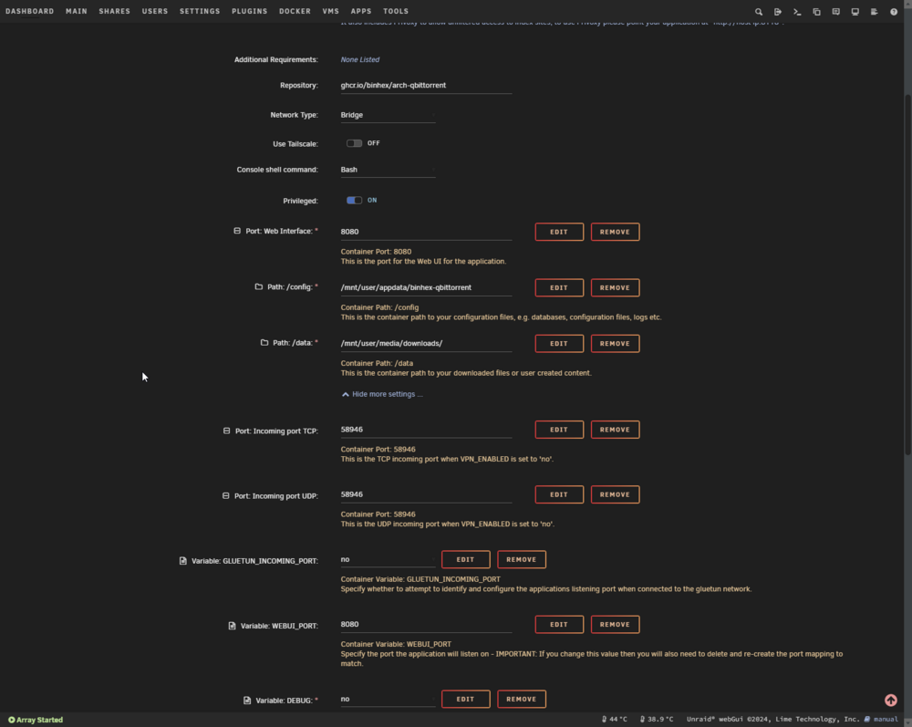Click the Web Interface port input
Screen dimensions: 912x727
tap(426, 232)
